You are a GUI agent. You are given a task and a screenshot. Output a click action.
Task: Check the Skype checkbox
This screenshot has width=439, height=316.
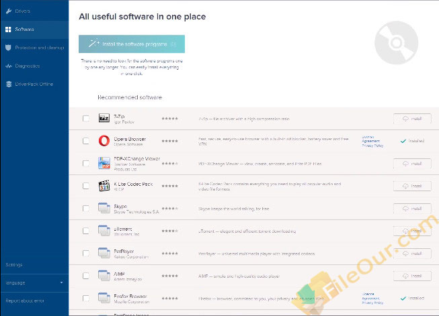point(86,209)
